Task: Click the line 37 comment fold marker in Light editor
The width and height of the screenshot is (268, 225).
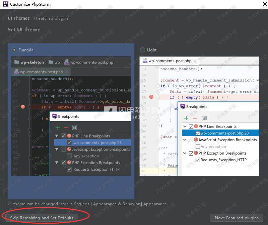Action: (x=158, y=148)
